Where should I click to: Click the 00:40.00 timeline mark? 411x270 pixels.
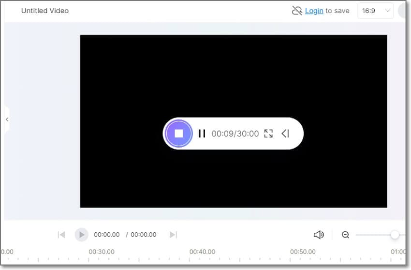tap(202, 252)
